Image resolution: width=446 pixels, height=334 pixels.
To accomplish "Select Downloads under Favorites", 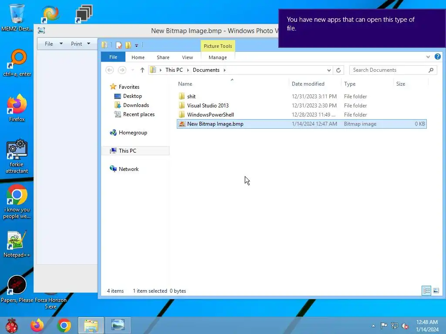I will (136, 105).
